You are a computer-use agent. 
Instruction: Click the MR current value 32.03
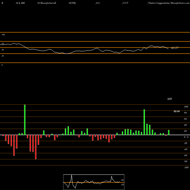(177, 111)
